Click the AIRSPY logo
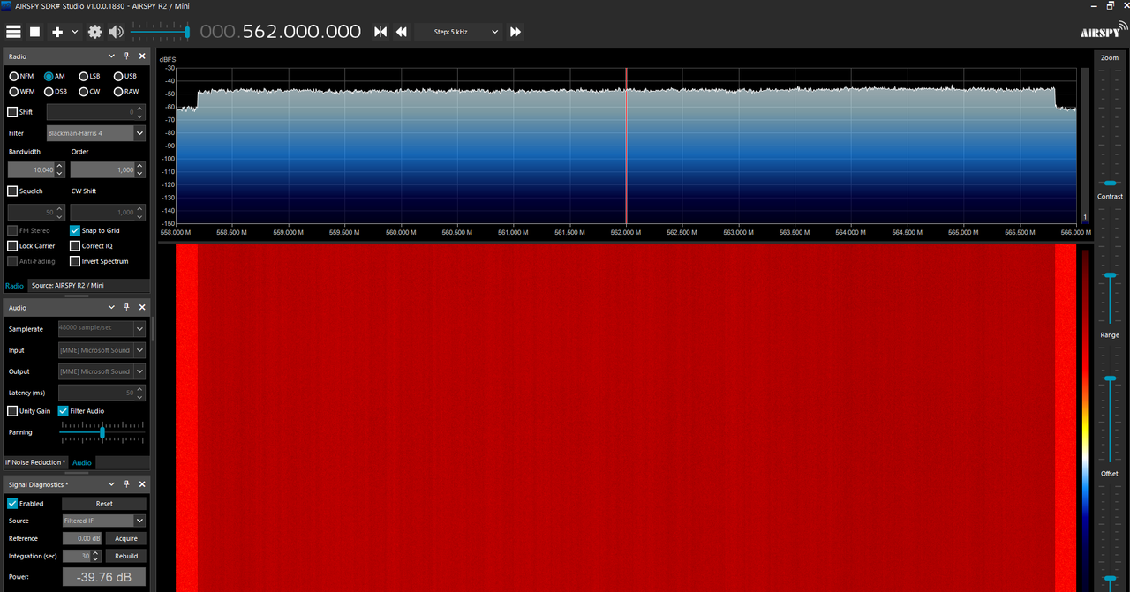 1104,28
